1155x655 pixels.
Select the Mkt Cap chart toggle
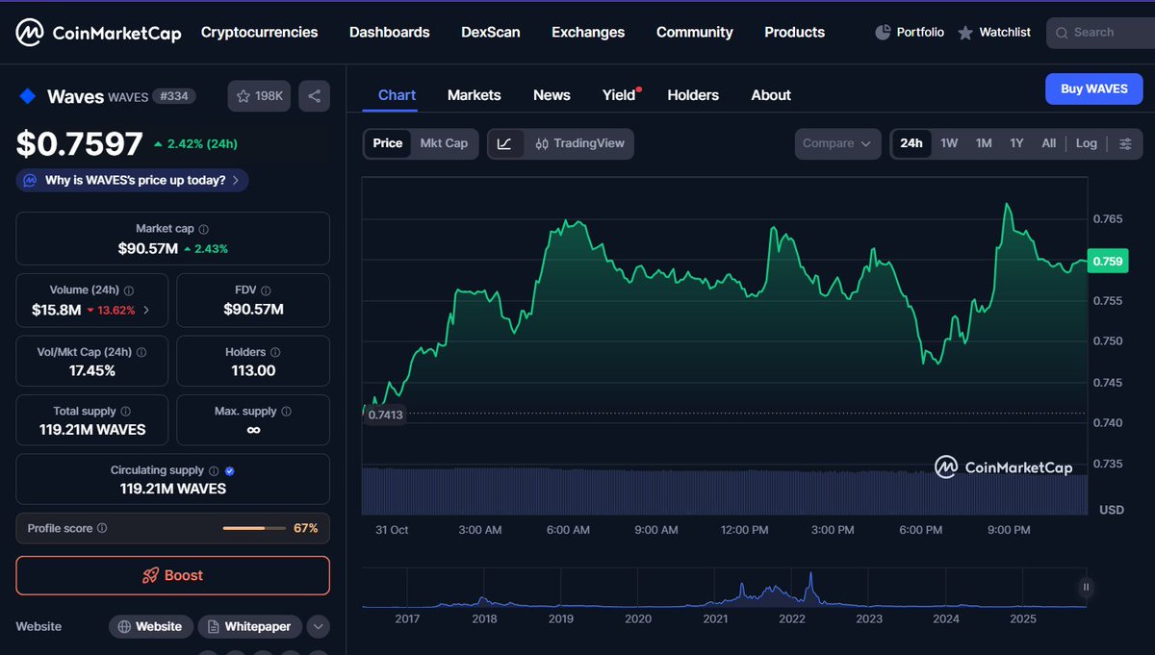[x=444, y=143]
